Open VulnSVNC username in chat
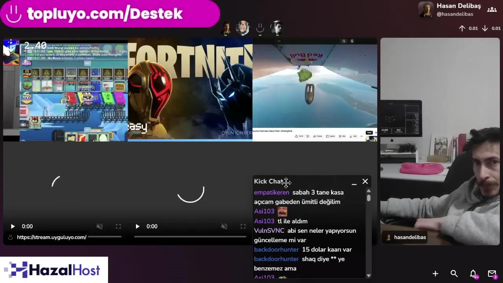503x283 pixels. point(269,231)
